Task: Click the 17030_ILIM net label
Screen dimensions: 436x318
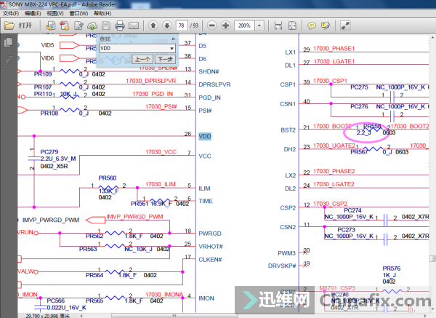Action: tap(160, 184)
